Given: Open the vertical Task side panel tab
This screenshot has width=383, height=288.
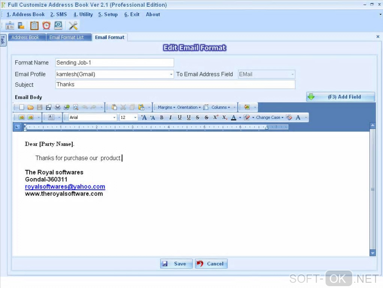Looking at the screenshot, I should (x=3, y=39).
